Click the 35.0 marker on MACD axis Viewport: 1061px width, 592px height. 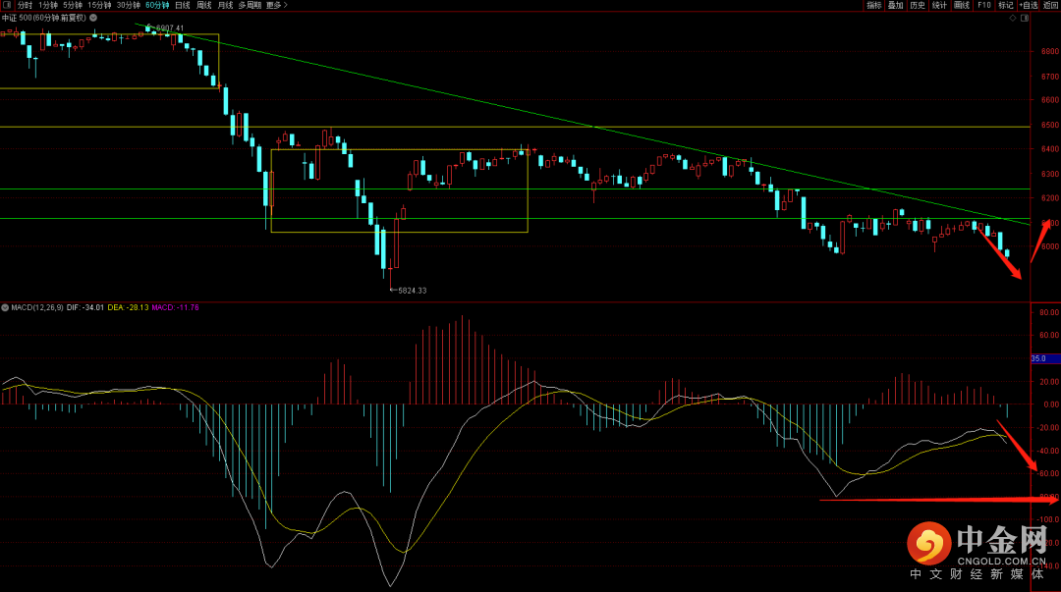[1038, 358]
